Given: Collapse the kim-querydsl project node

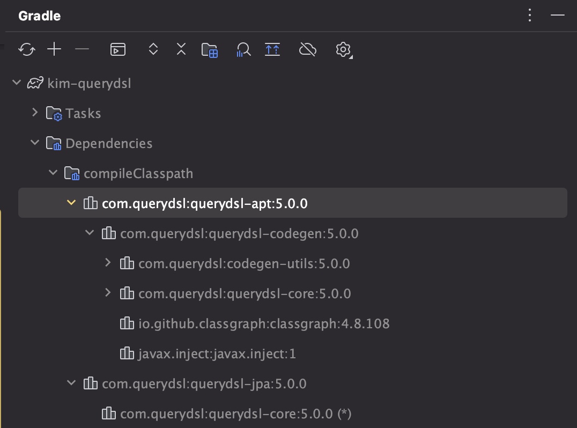Looking at the screenshot, I should click(x=17, y=83).
